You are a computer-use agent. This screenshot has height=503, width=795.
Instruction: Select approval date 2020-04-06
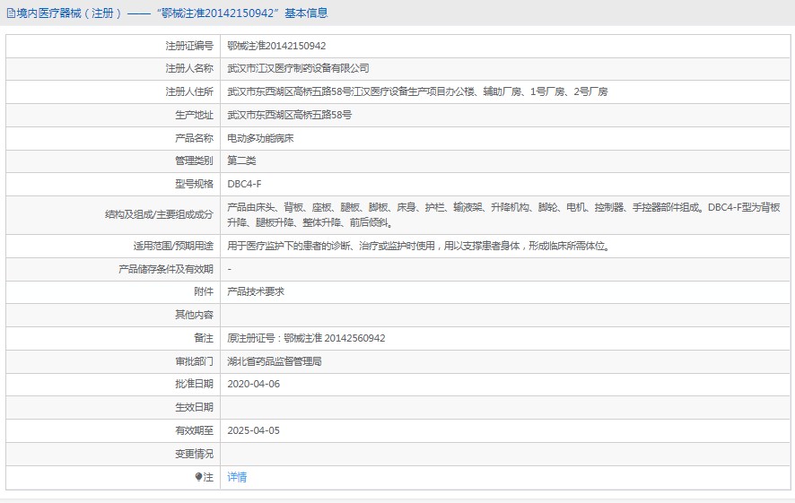pos(253,384)
